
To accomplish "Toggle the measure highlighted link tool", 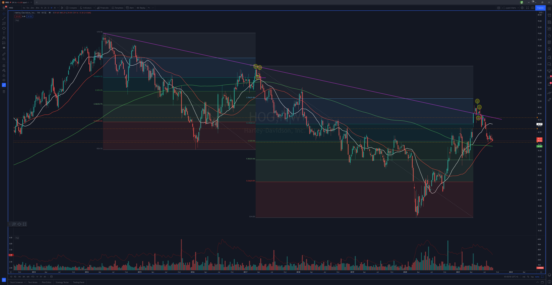I will [x=4, y=85].
